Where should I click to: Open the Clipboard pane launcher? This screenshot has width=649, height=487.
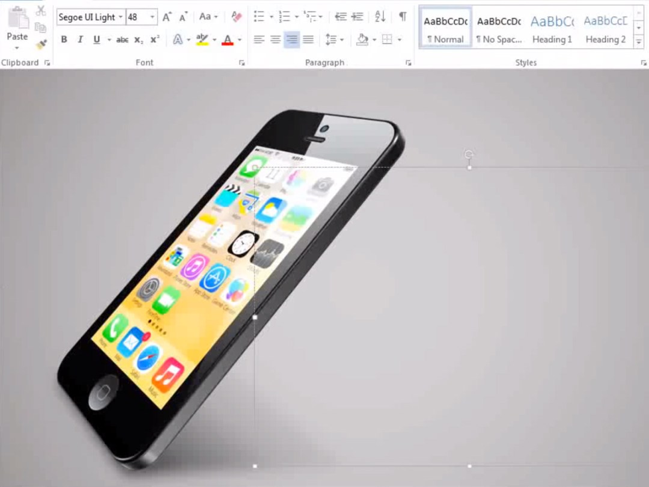(47, 63)
